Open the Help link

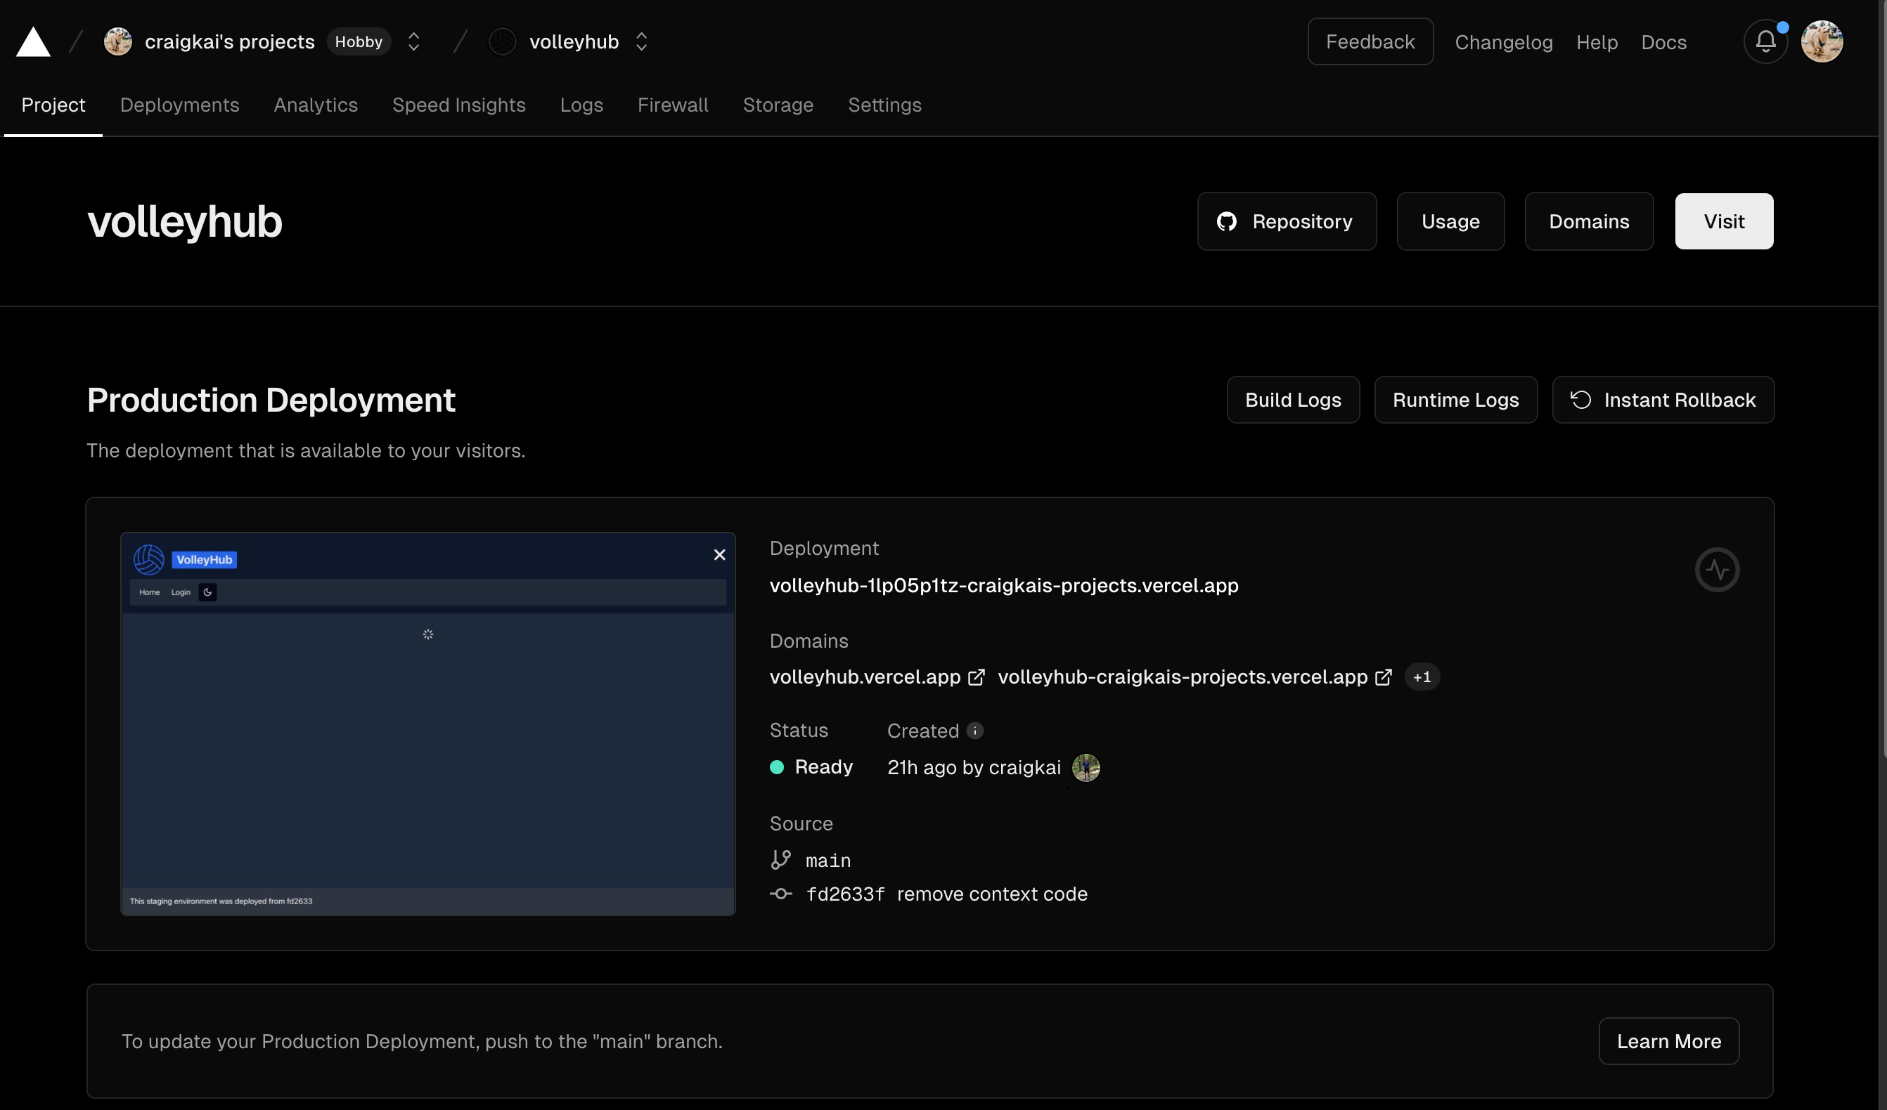coord(1597,43)
